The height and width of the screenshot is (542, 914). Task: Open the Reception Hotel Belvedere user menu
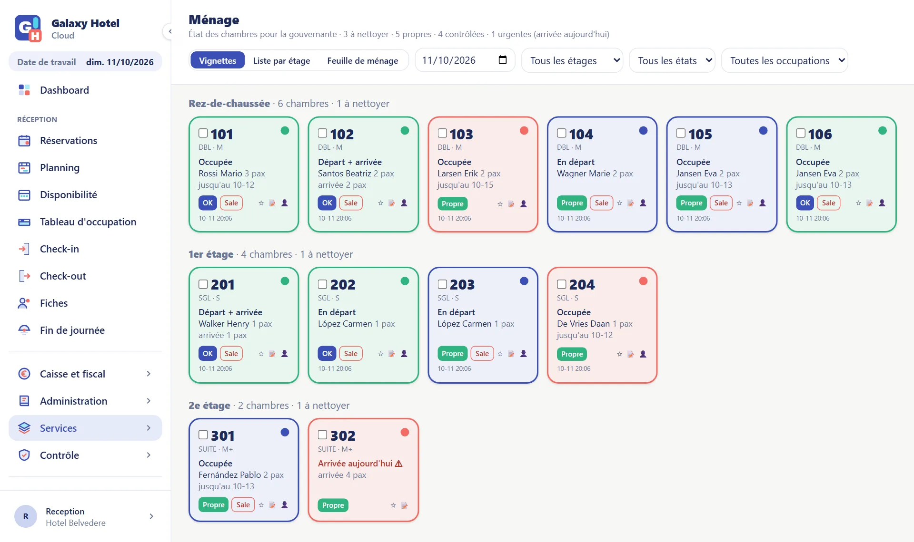pyautogui.click(x=85, y=517)
